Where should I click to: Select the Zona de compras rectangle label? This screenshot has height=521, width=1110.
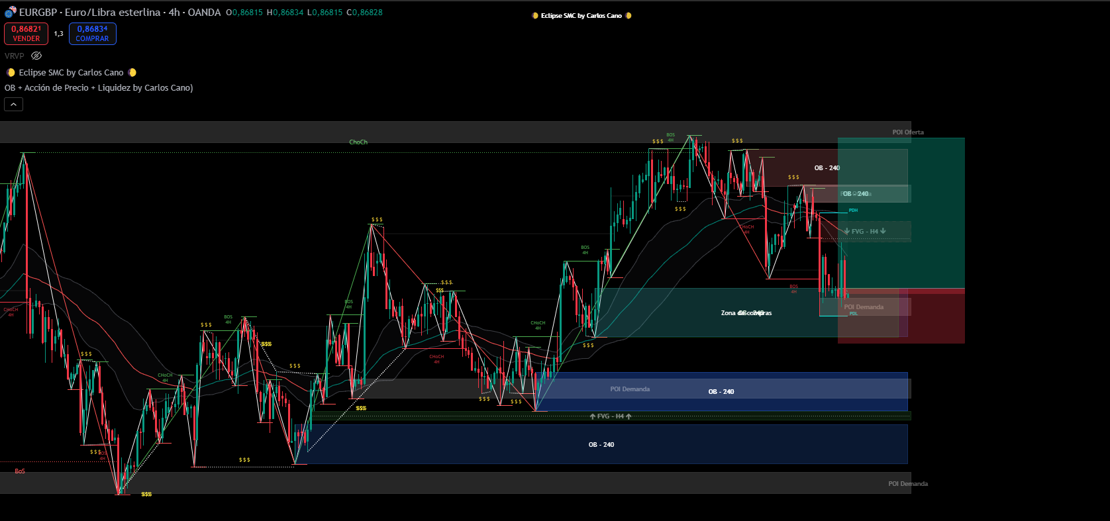(x=746, y=313)
